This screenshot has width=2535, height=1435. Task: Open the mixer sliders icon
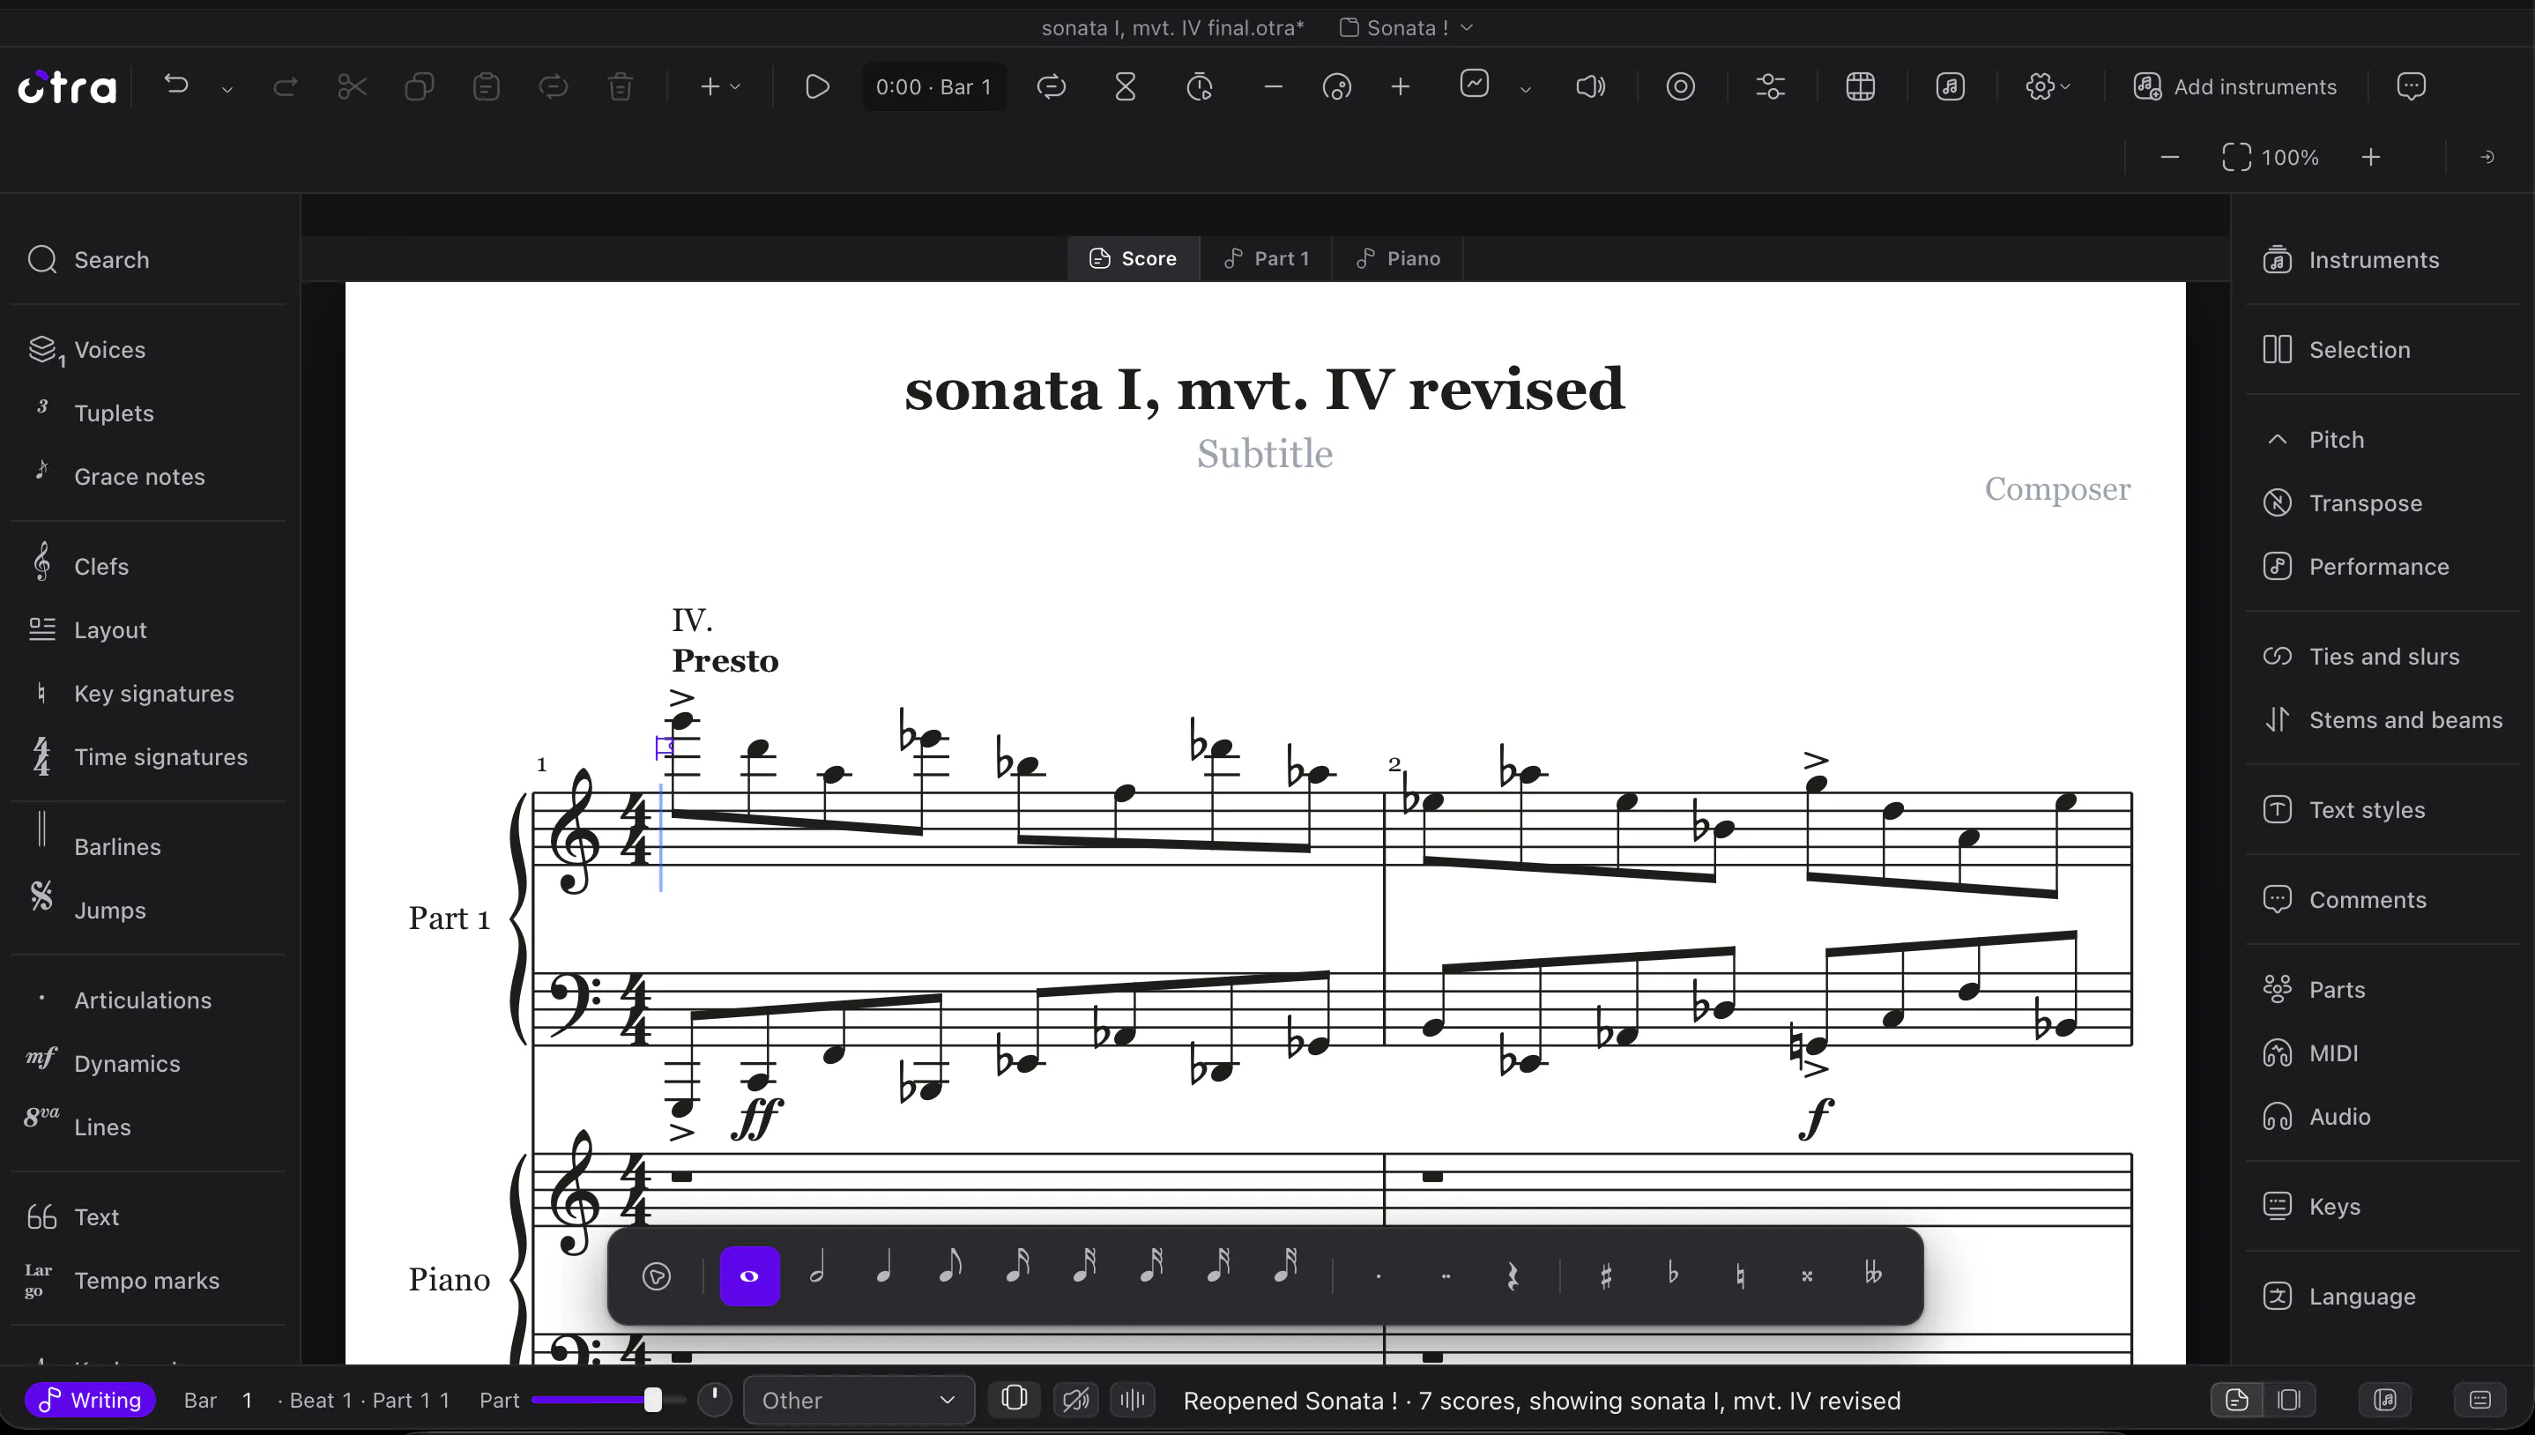(x=1771, y=86)
